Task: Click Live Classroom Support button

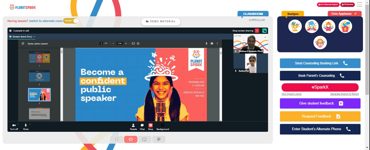Action: [x=328, y=4]
